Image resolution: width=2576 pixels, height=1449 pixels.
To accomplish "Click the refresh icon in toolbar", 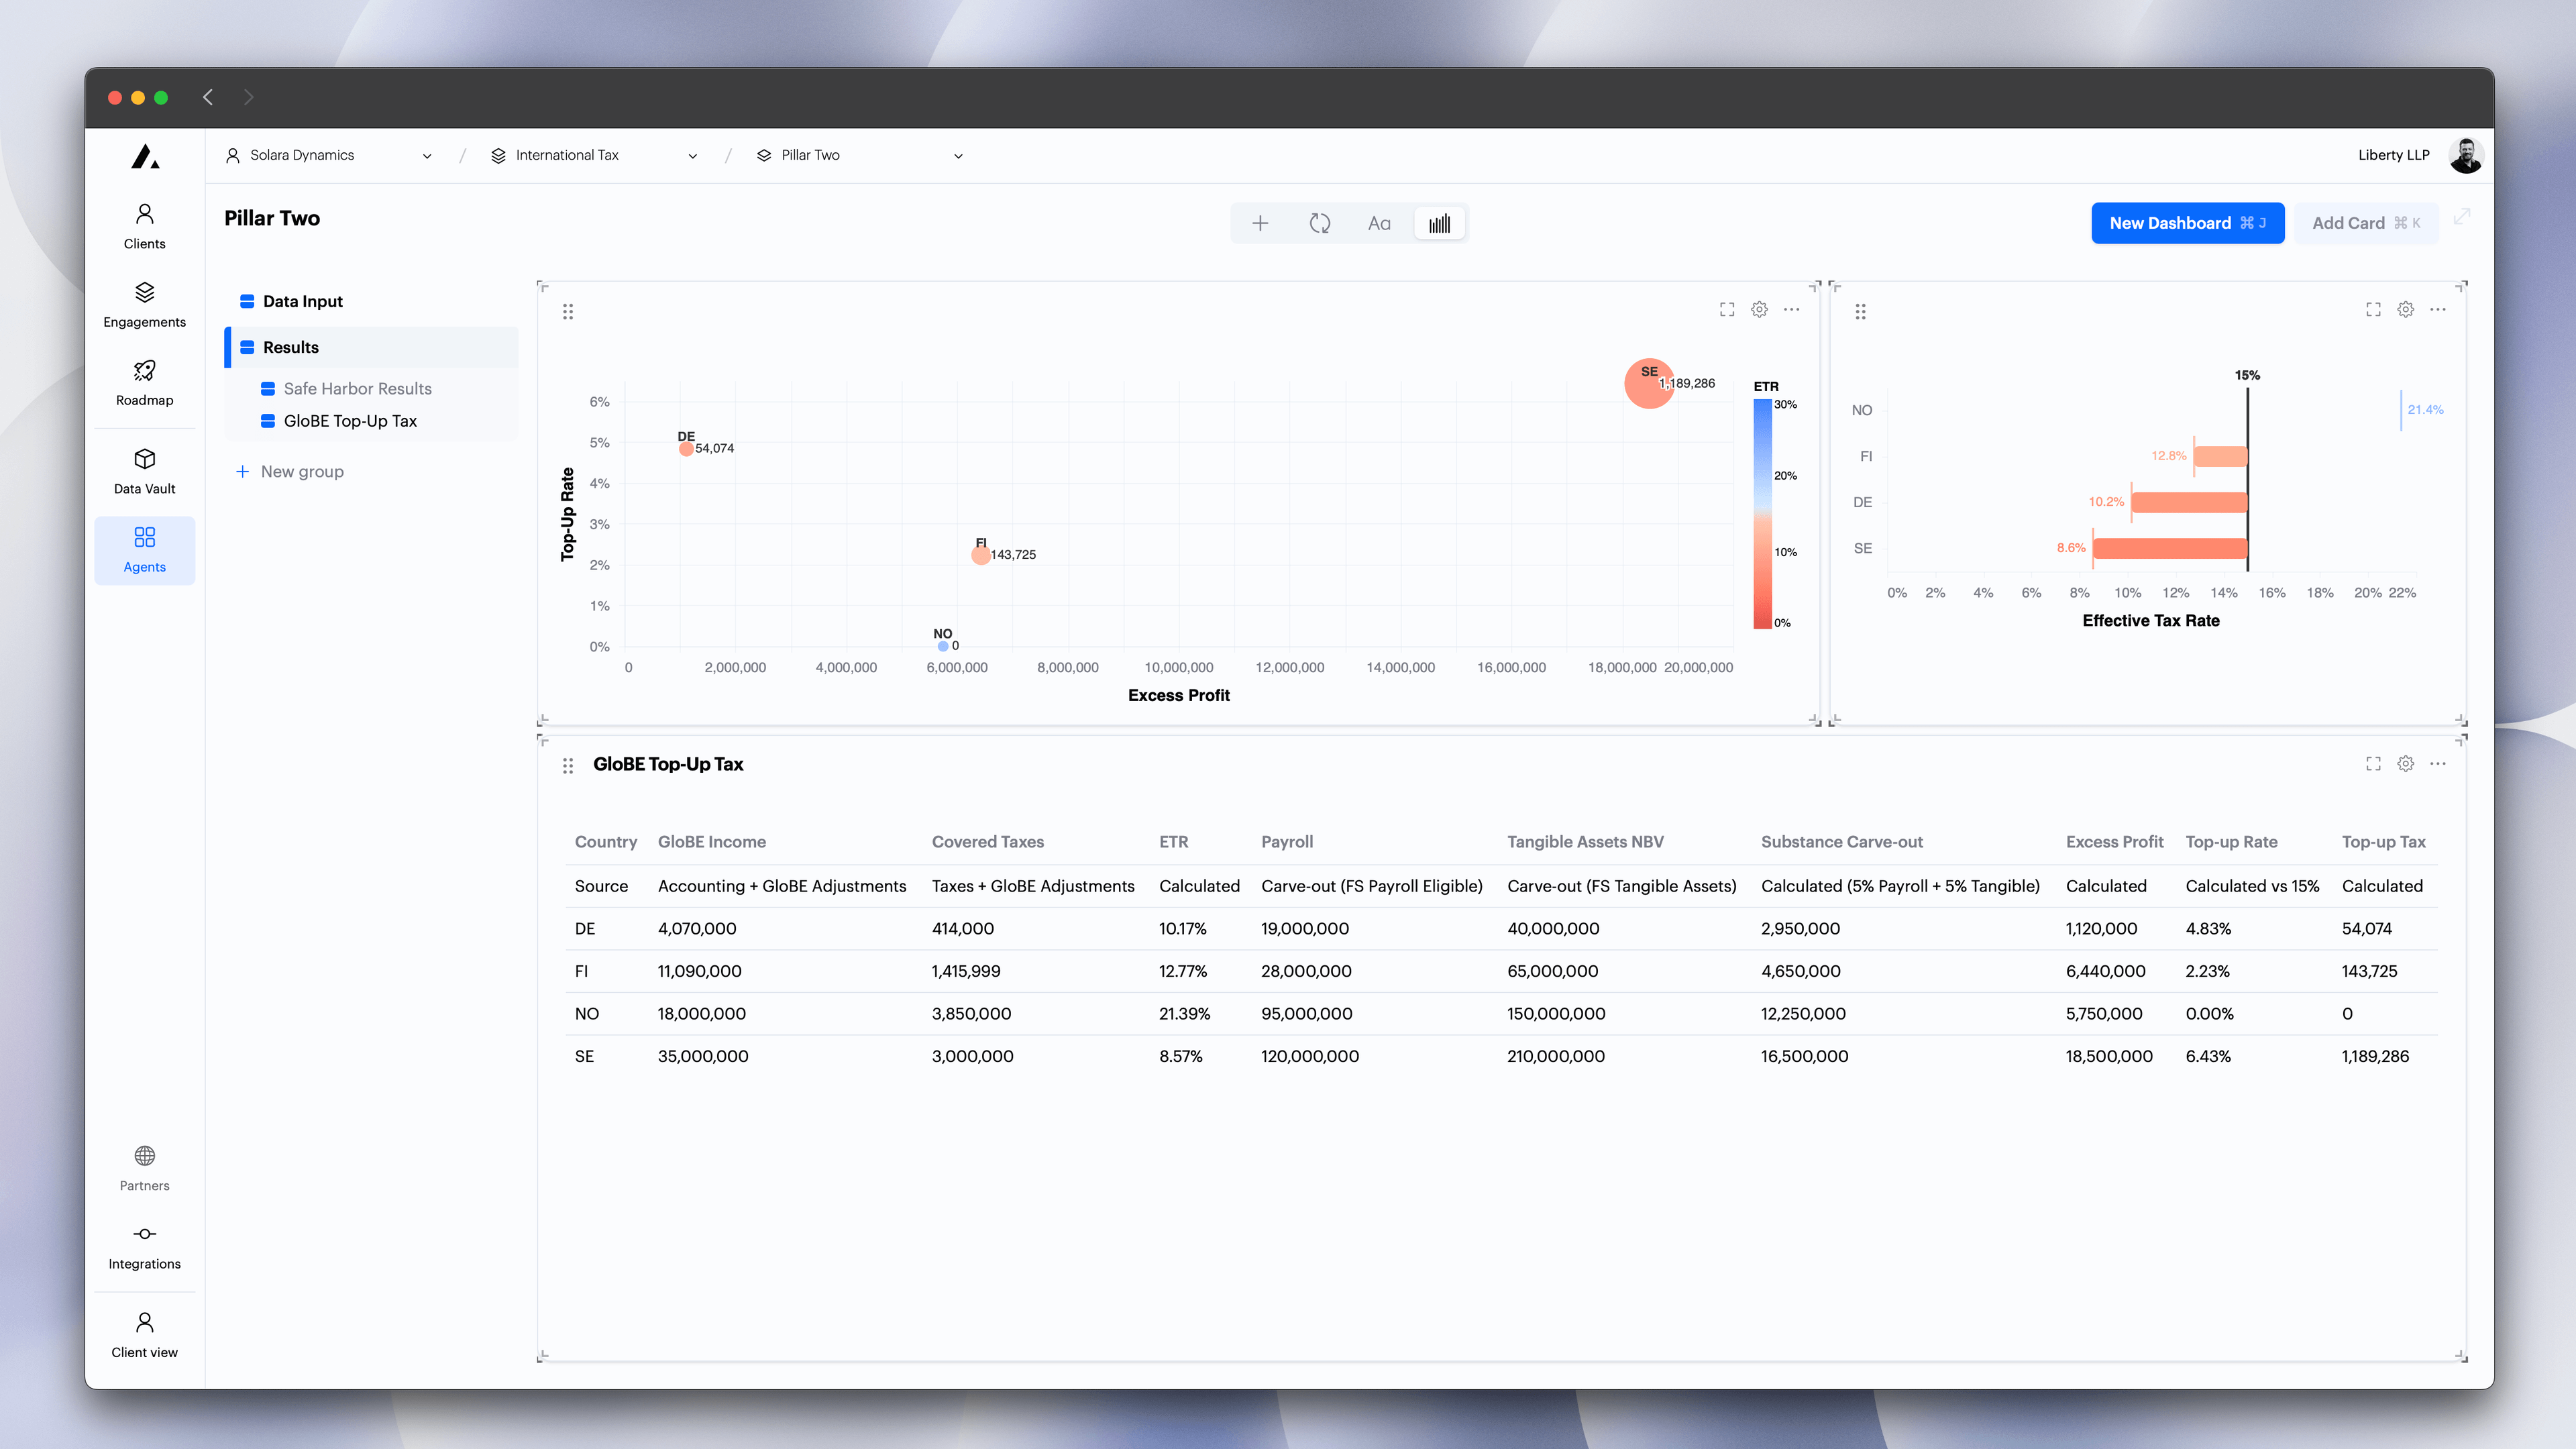I will click(x=1320, y=223).
